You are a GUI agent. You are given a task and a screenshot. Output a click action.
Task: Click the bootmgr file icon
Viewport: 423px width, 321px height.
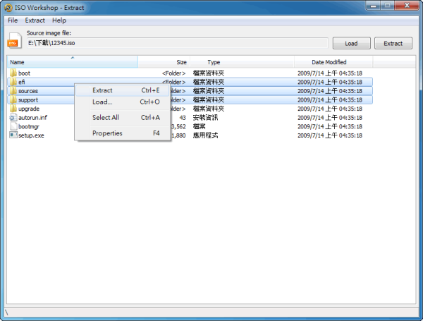tap(13, 126)
